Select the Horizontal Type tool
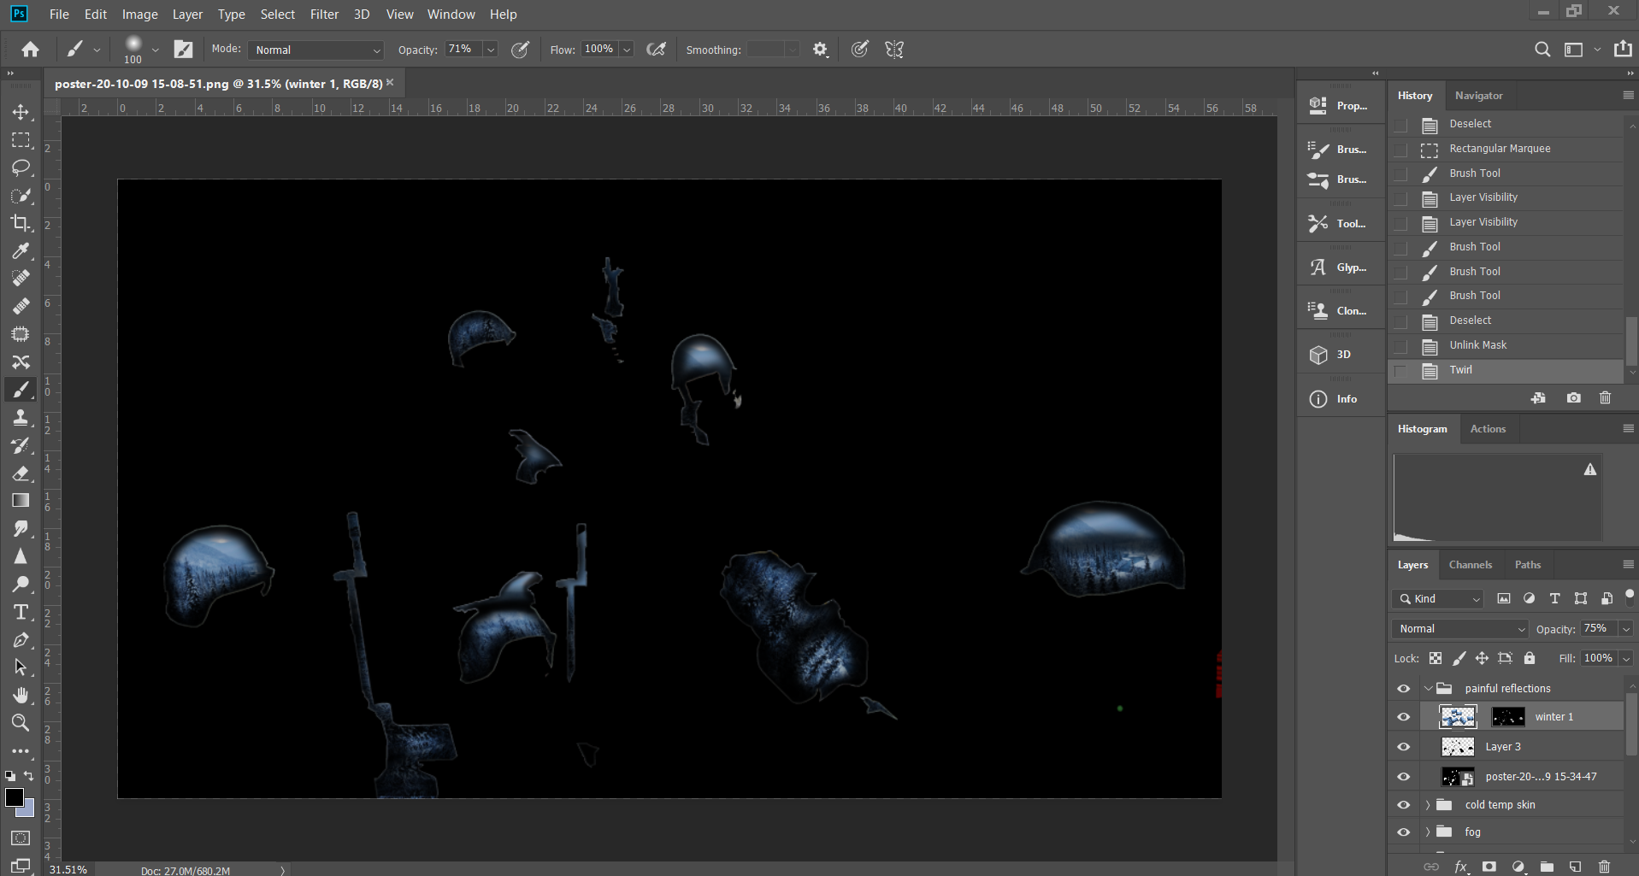1639x876 pixels. point(21,612)
